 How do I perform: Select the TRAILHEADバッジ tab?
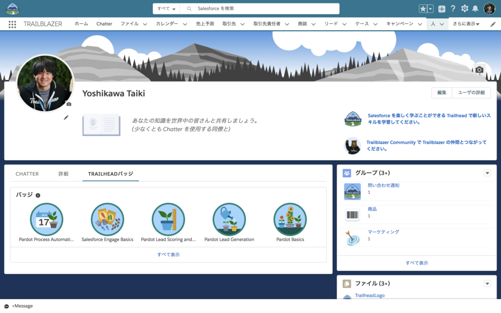[111, 174]
